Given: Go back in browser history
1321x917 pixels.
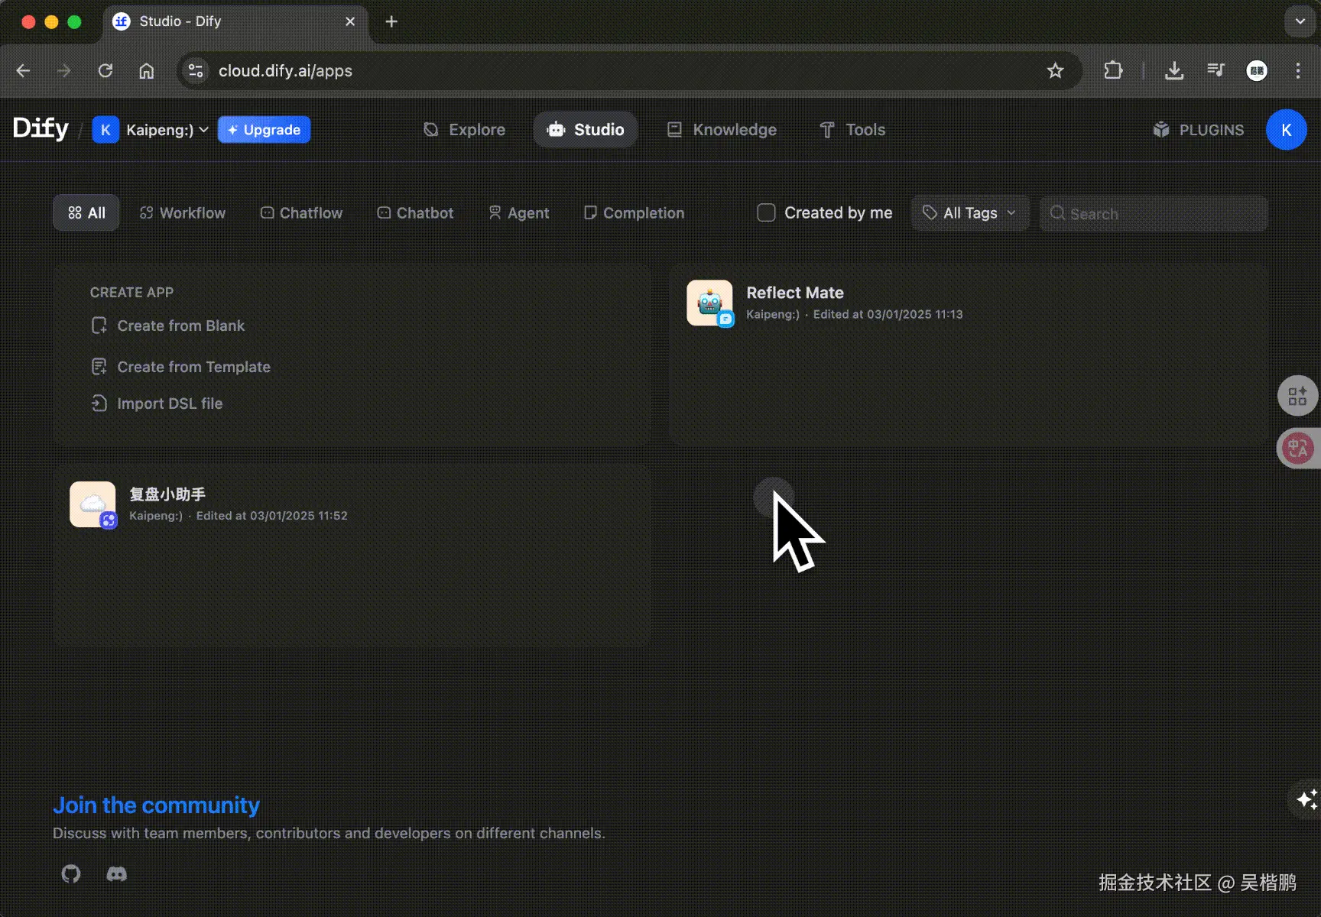Looking at the screenshot, I should tap(23, 71).
